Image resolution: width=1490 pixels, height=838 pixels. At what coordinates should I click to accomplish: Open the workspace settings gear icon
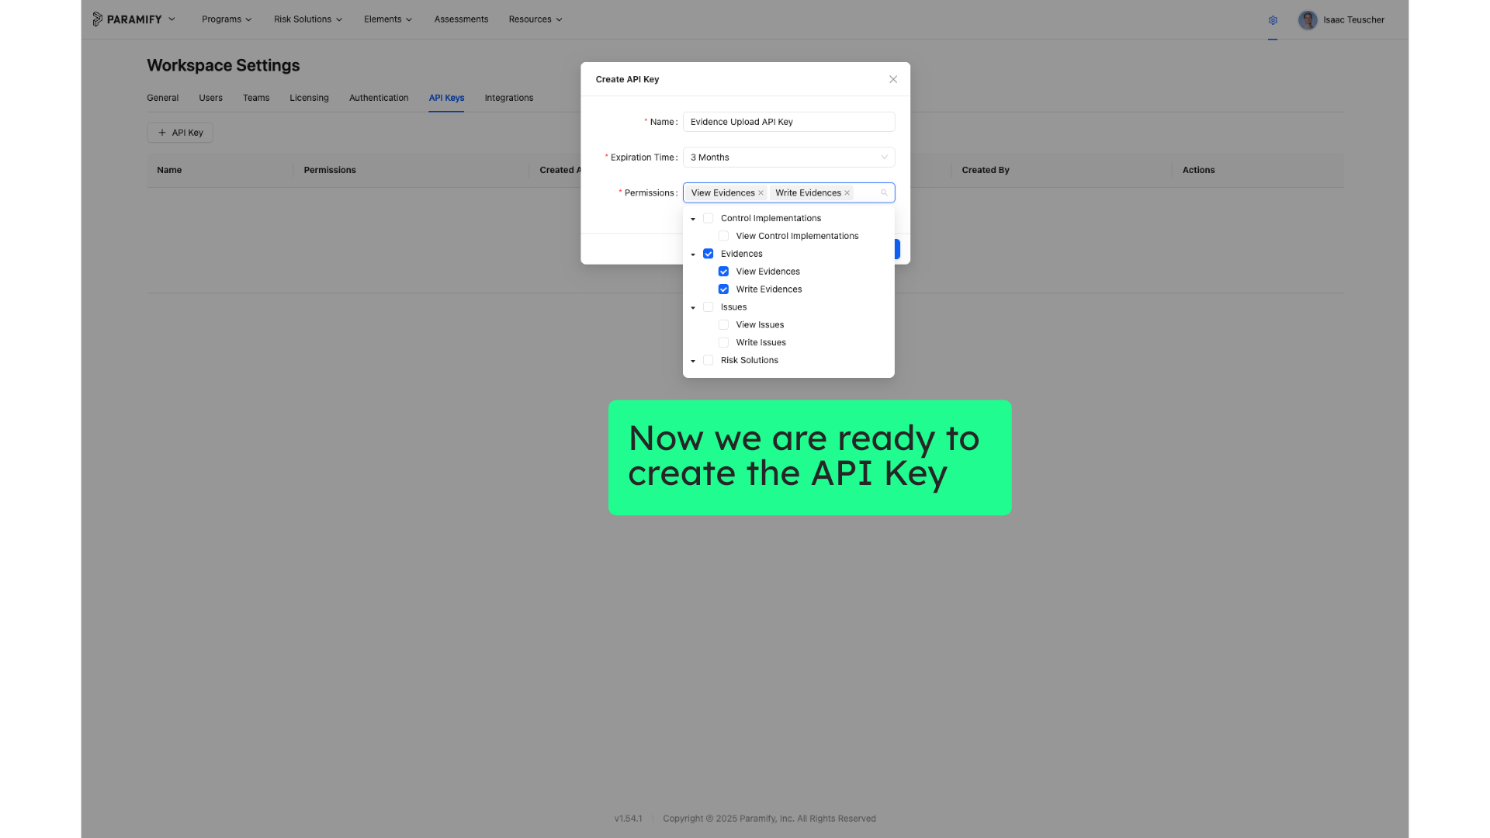[1273, 20]
